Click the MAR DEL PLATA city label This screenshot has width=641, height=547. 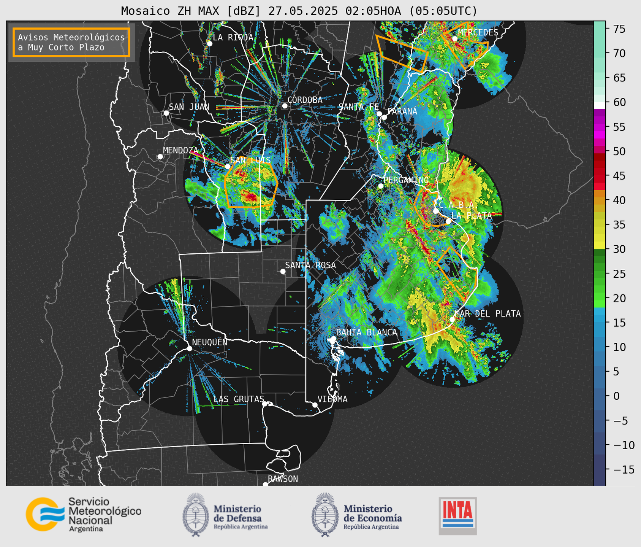coord(487,313)
